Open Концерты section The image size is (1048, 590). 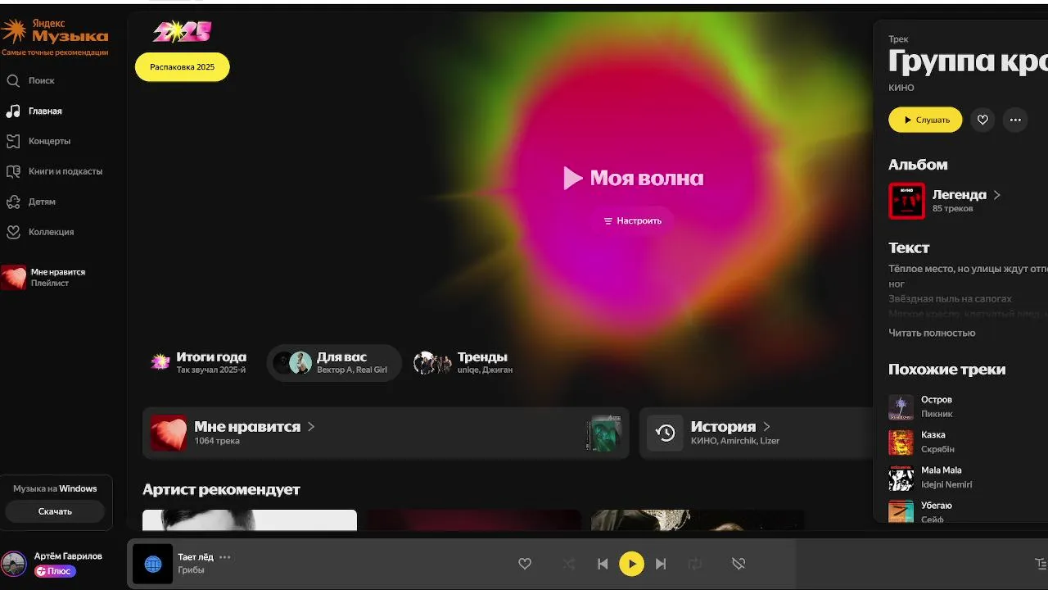pyautogui.click(x=38, y=141)
